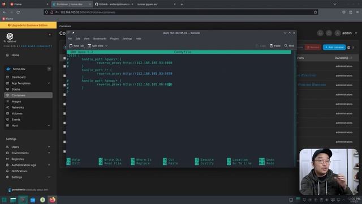Open Dashboard in Portainer sidebar
The image size is (362, 204).
tap(19, 77)
